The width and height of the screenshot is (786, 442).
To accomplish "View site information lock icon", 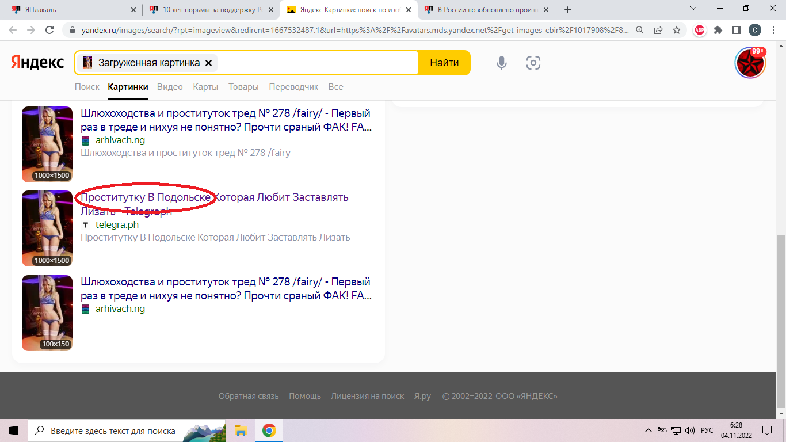I will [73, 31].
